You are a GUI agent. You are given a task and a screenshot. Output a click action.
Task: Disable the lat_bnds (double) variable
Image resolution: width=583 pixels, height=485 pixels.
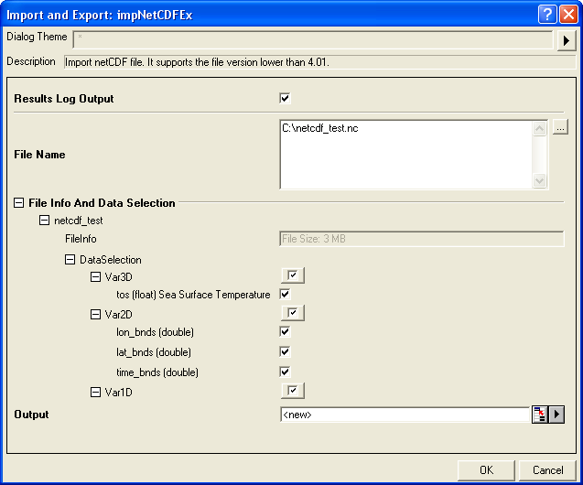click(x=285, y=351)
